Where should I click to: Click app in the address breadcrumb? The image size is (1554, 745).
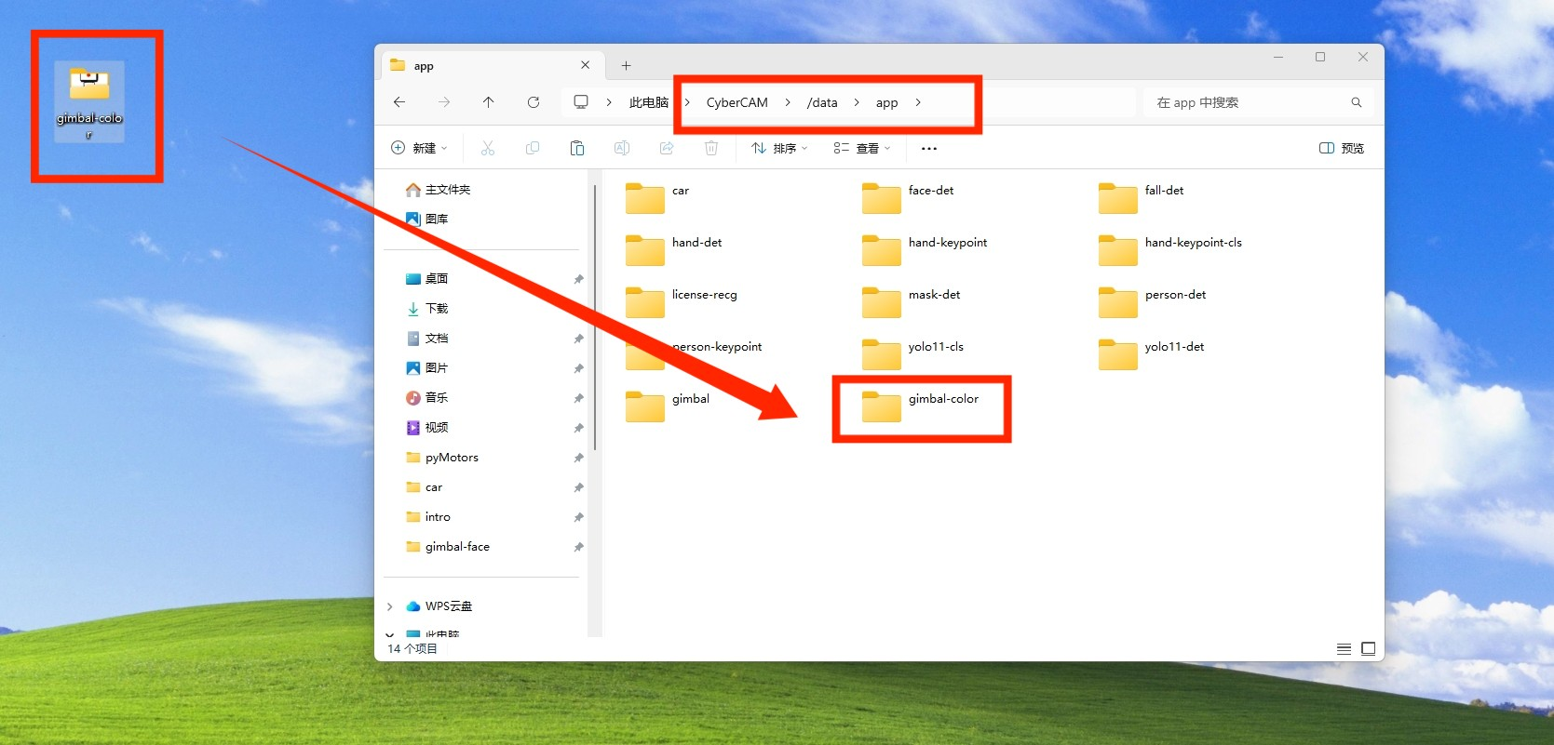point(886,102)
